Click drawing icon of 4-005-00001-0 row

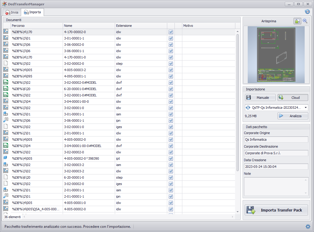point(6,202)
